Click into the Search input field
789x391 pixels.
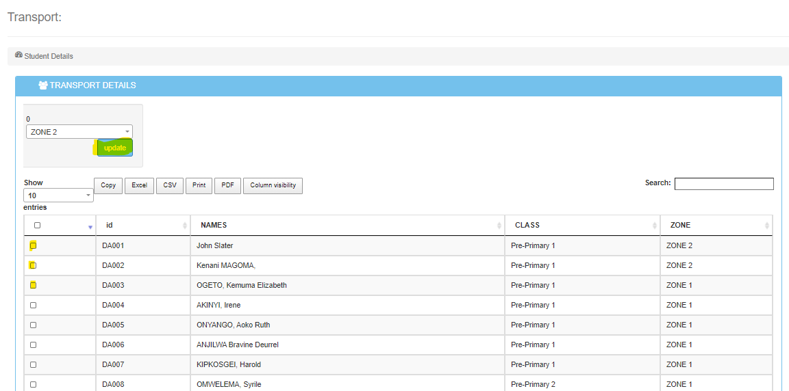point(724,184)
